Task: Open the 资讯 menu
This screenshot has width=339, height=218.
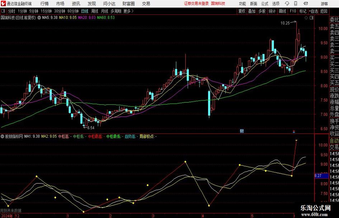Action: click(76, 4)
